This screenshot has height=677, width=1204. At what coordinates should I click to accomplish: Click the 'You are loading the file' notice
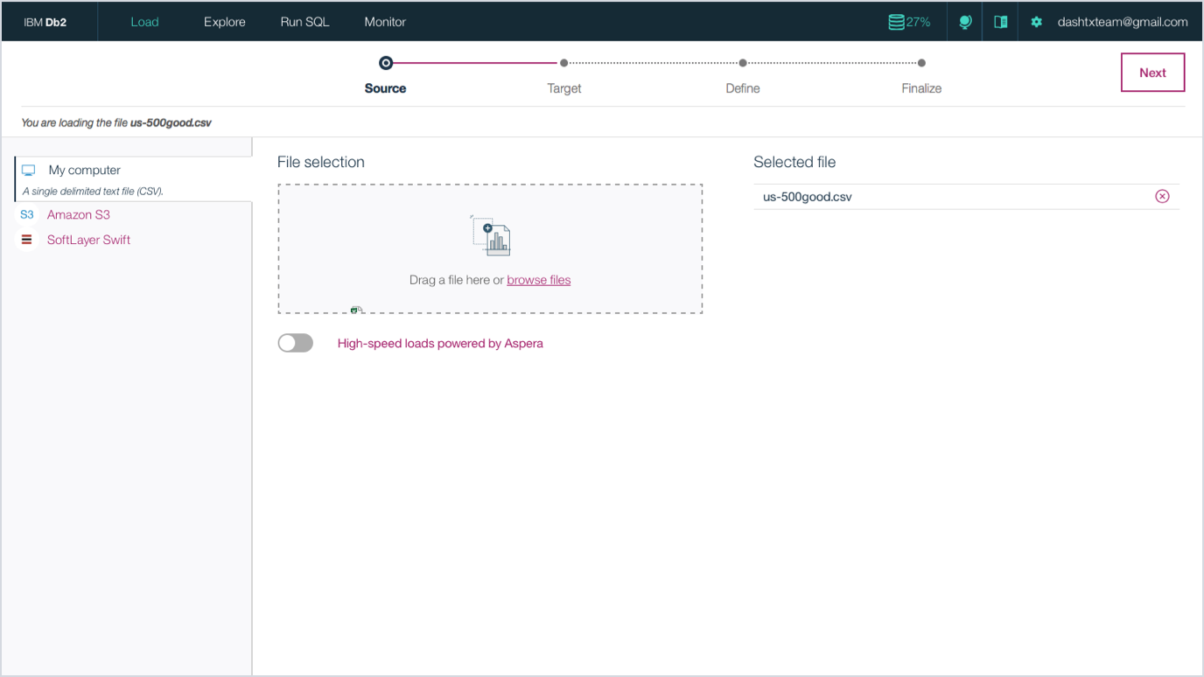(116, 122)
